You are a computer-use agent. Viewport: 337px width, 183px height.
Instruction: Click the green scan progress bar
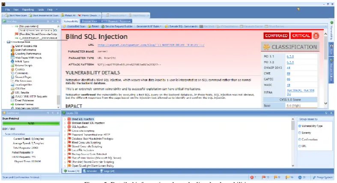tap(31, 124)
